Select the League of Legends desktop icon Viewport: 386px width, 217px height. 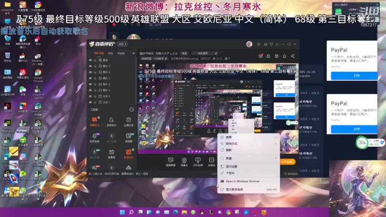38,92
